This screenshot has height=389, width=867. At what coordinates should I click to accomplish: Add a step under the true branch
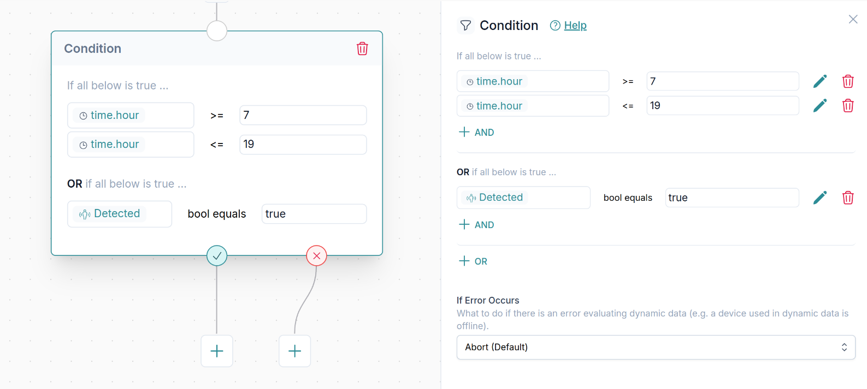click(x=217, y=351)
